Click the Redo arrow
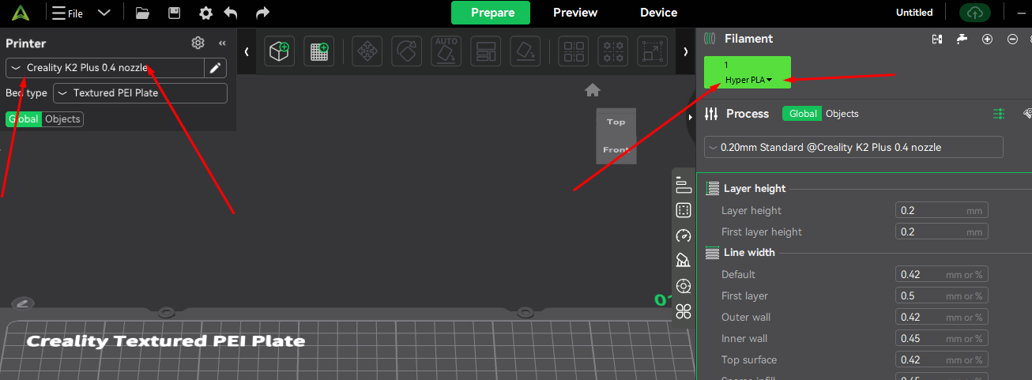The height and width of the screenshot is (380, 1032). coord(262,13)
